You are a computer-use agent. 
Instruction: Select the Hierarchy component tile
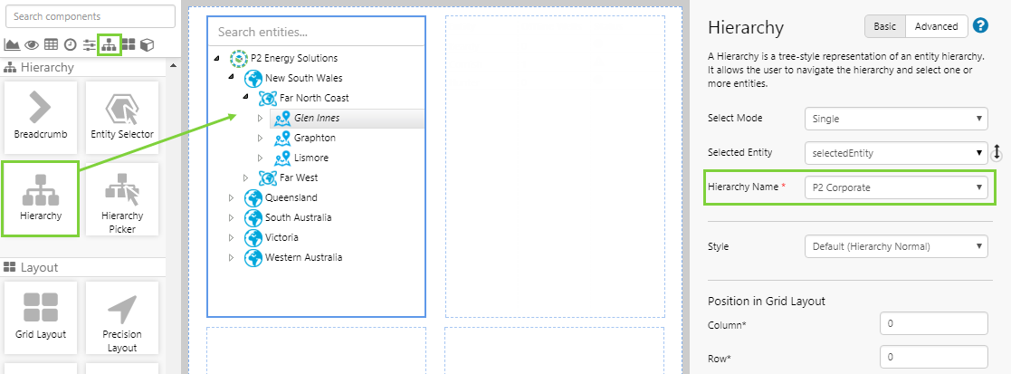click(x=40, y=198)
